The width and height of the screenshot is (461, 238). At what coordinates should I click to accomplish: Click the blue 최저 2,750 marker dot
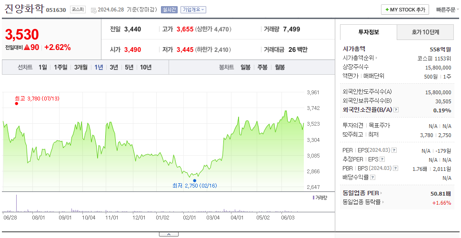coord(195,181)
